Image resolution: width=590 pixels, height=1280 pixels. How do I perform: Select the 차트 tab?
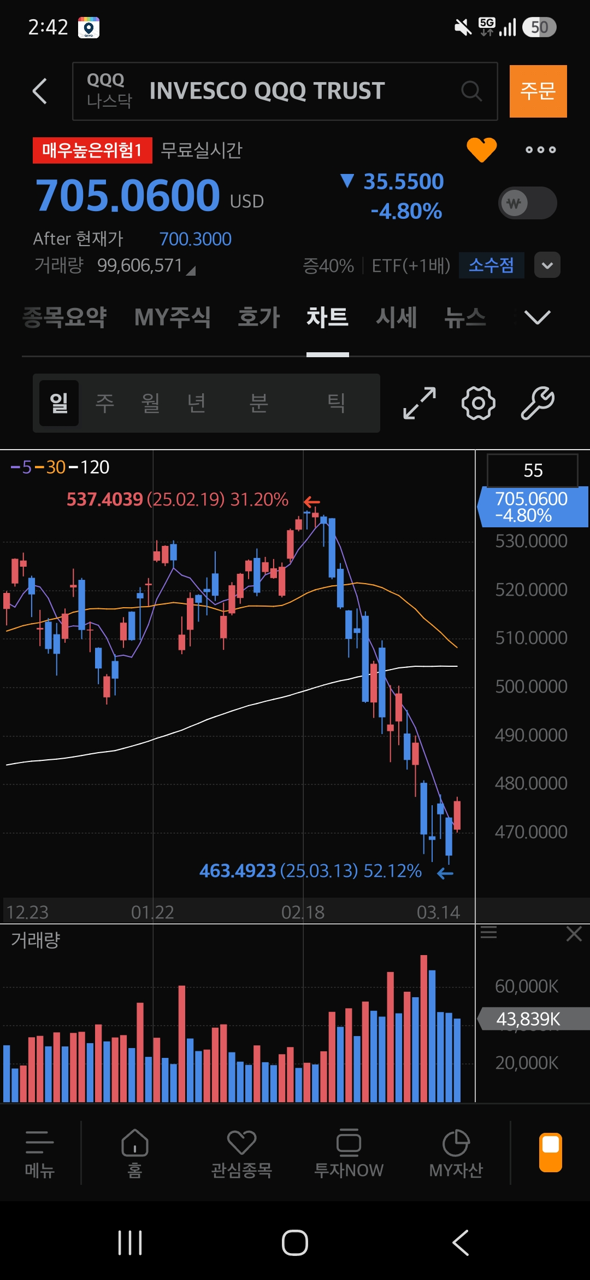point(327,317)
